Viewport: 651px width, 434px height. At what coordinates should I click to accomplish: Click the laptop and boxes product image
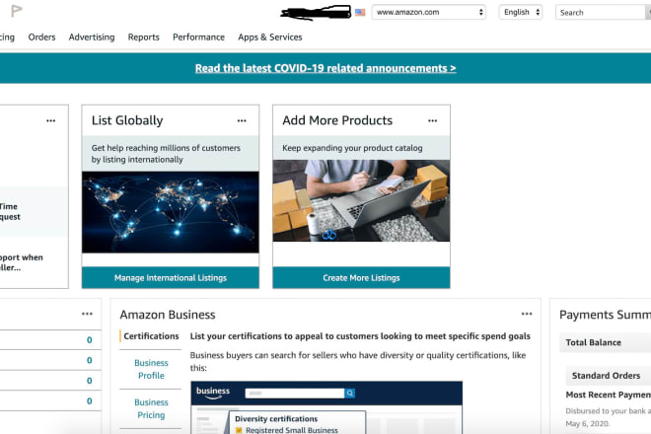[x=361, y=200]
